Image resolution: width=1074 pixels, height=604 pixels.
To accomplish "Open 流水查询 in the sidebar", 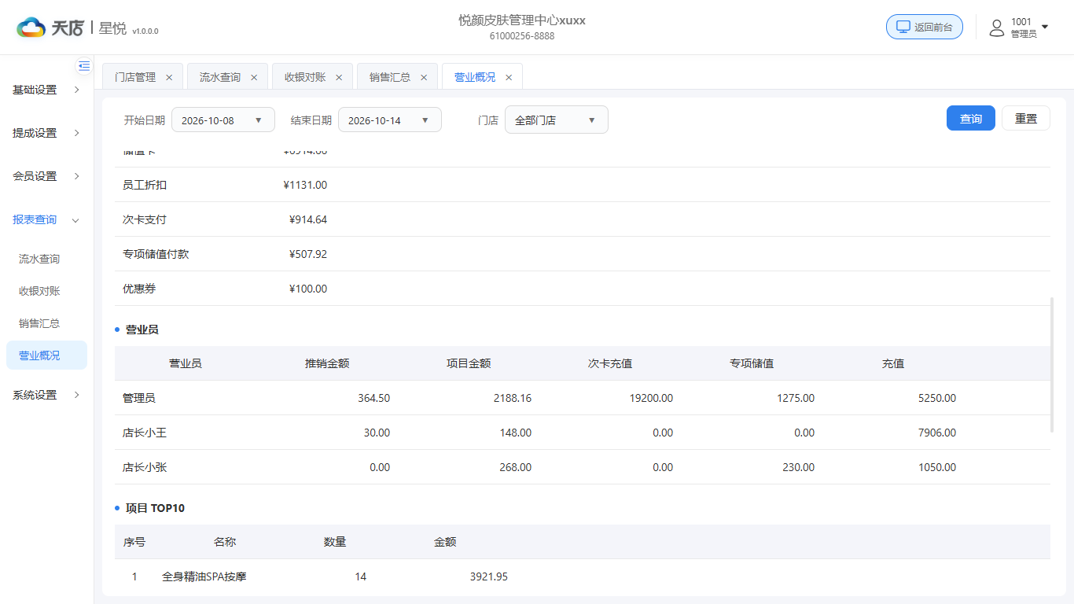I will point(39,259).
